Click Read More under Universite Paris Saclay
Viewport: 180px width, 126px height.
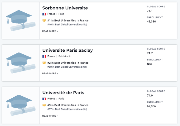point(50,74)
